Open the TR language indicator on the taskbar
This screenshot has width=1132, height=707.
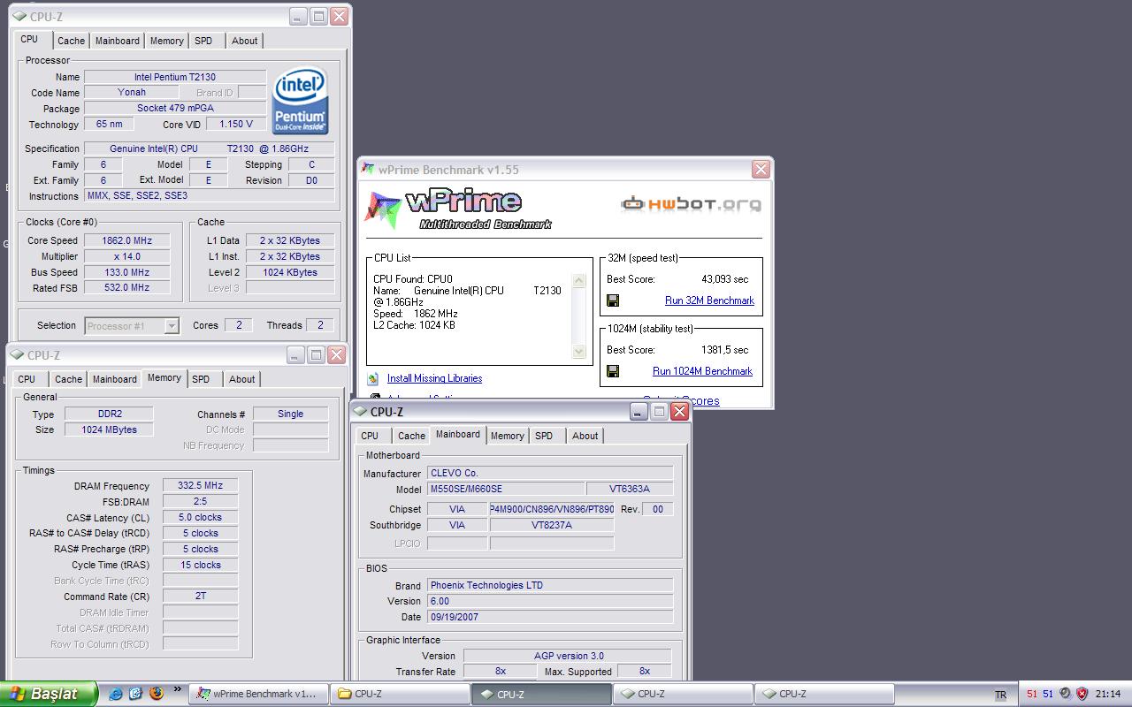(x=1000, y=695)
